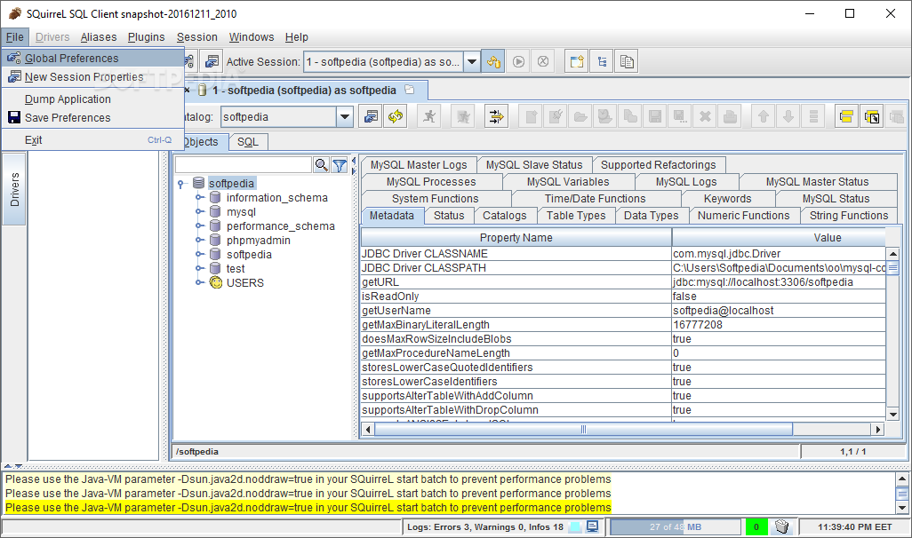Click the log viewer monitor icon
Viewport: 912px width, 538px height.
pyautogui.click(x=592, y=527)
